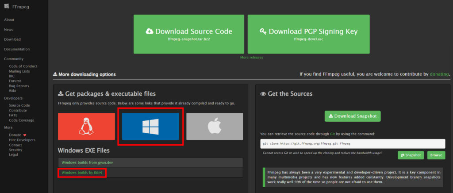
Task: Open Contact link in sidebar
Action: point(15,145)
